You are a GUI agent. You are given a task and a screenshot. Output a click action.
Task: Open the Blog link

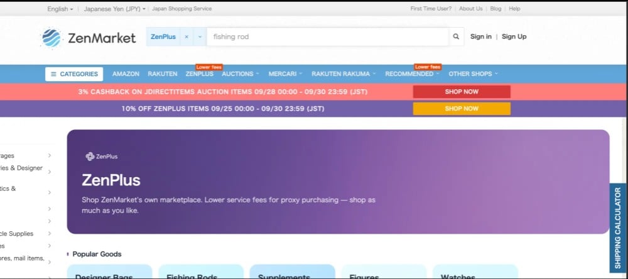[495, 9]
